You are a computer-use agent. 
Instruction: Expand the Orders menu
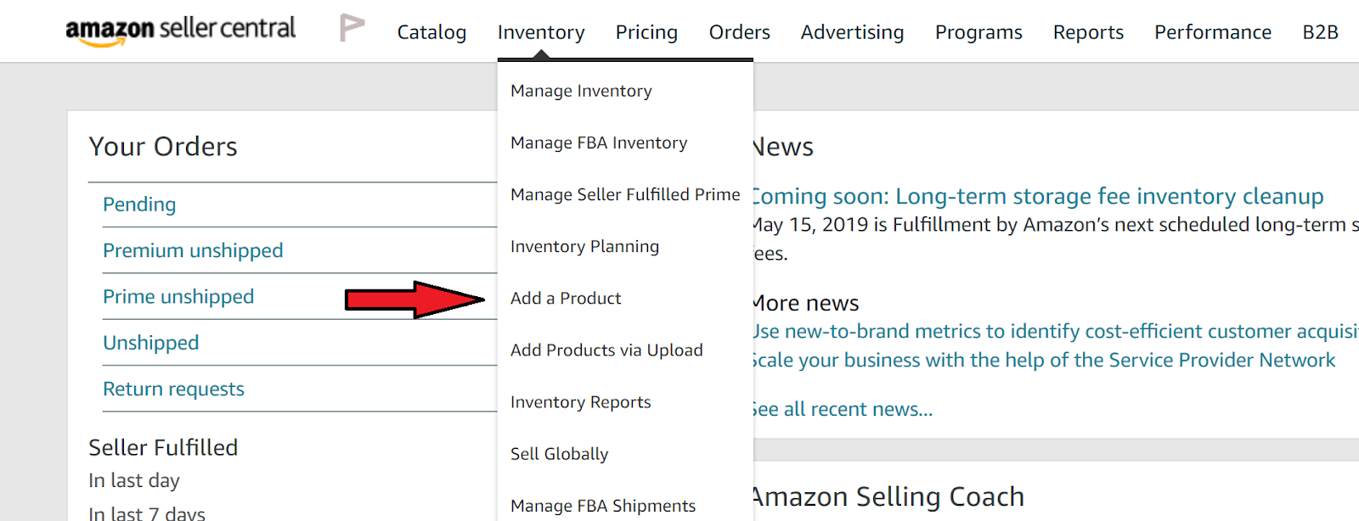[x=739, y=32]
